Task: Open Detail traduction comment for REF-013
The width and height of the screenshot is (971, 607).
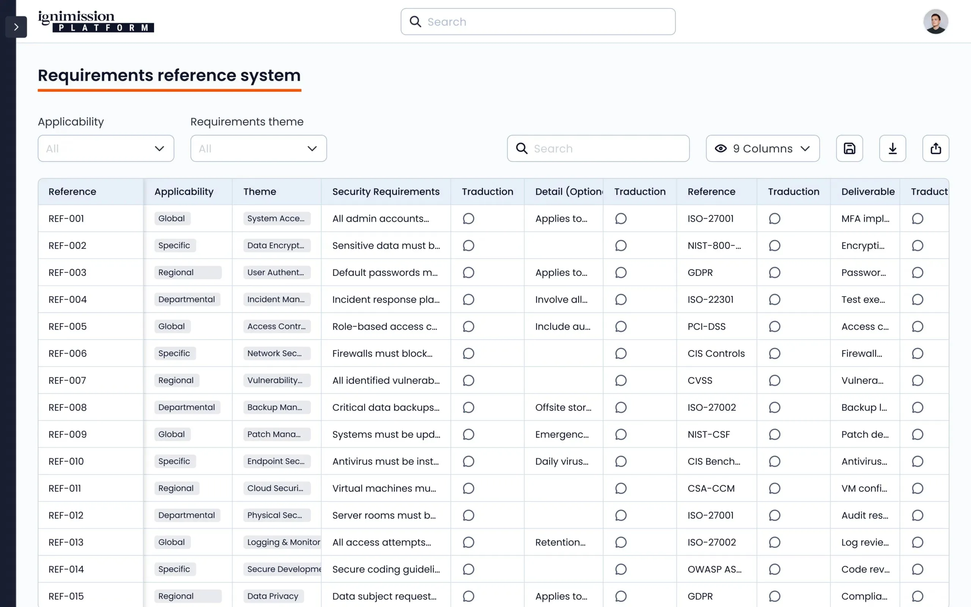Action: (621, 543)
